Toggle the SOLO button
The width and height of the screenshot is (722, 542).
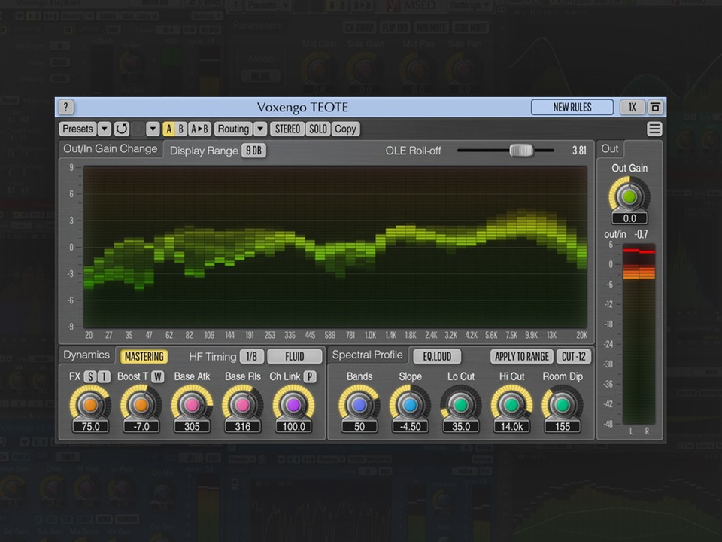coord(318,129)
